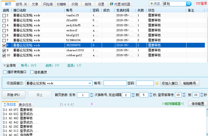208x136 pixels.
Task: Increase the 发送间隔 minimum value stepper
Action: pos(133,94)
